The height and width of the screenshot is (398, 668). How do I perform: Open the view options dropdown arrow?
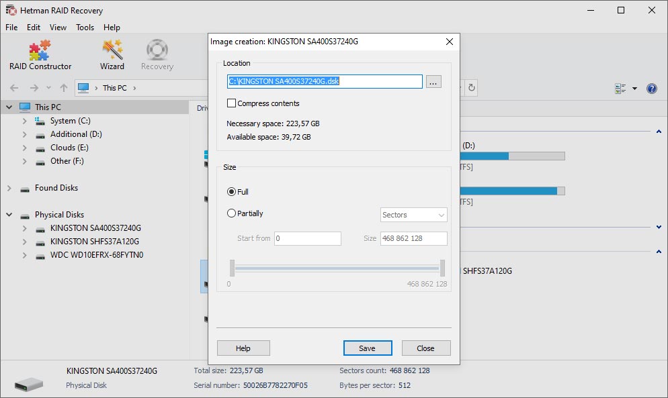[x=634, y=89]
